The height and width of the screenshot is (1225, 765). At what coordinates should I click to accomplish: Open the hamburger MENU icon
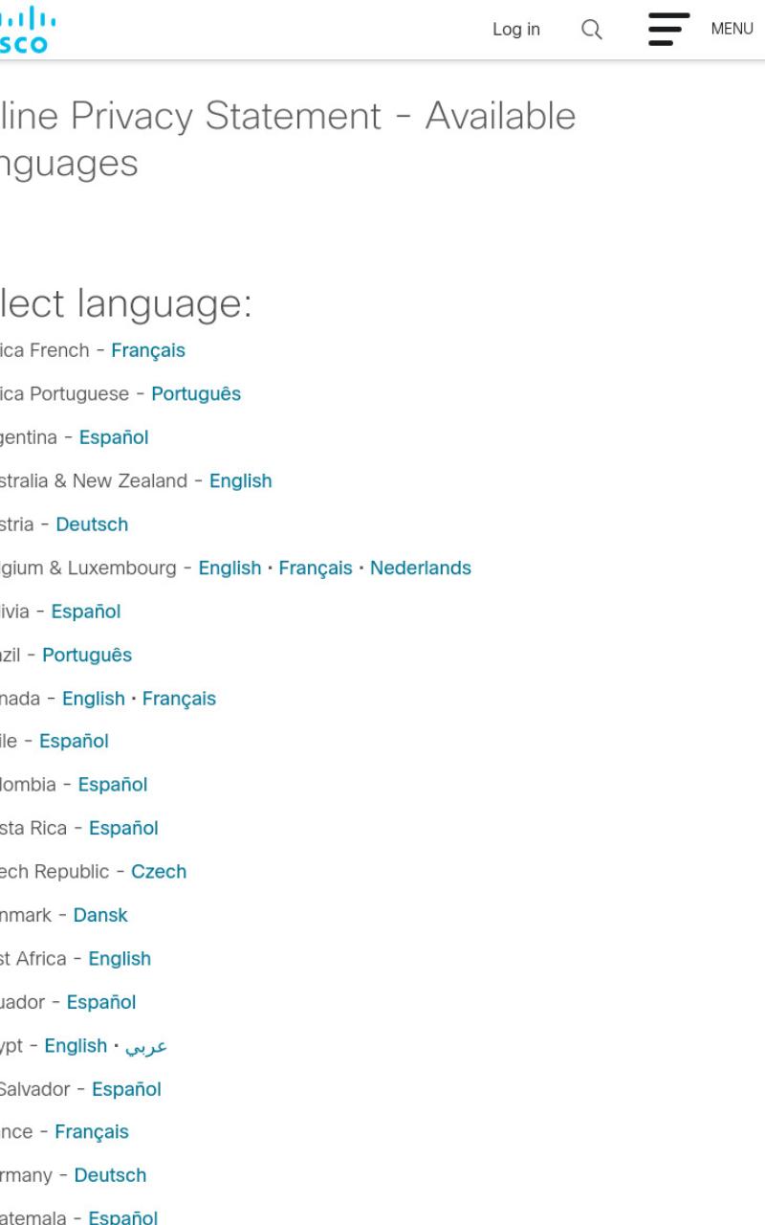click(668, 30)
